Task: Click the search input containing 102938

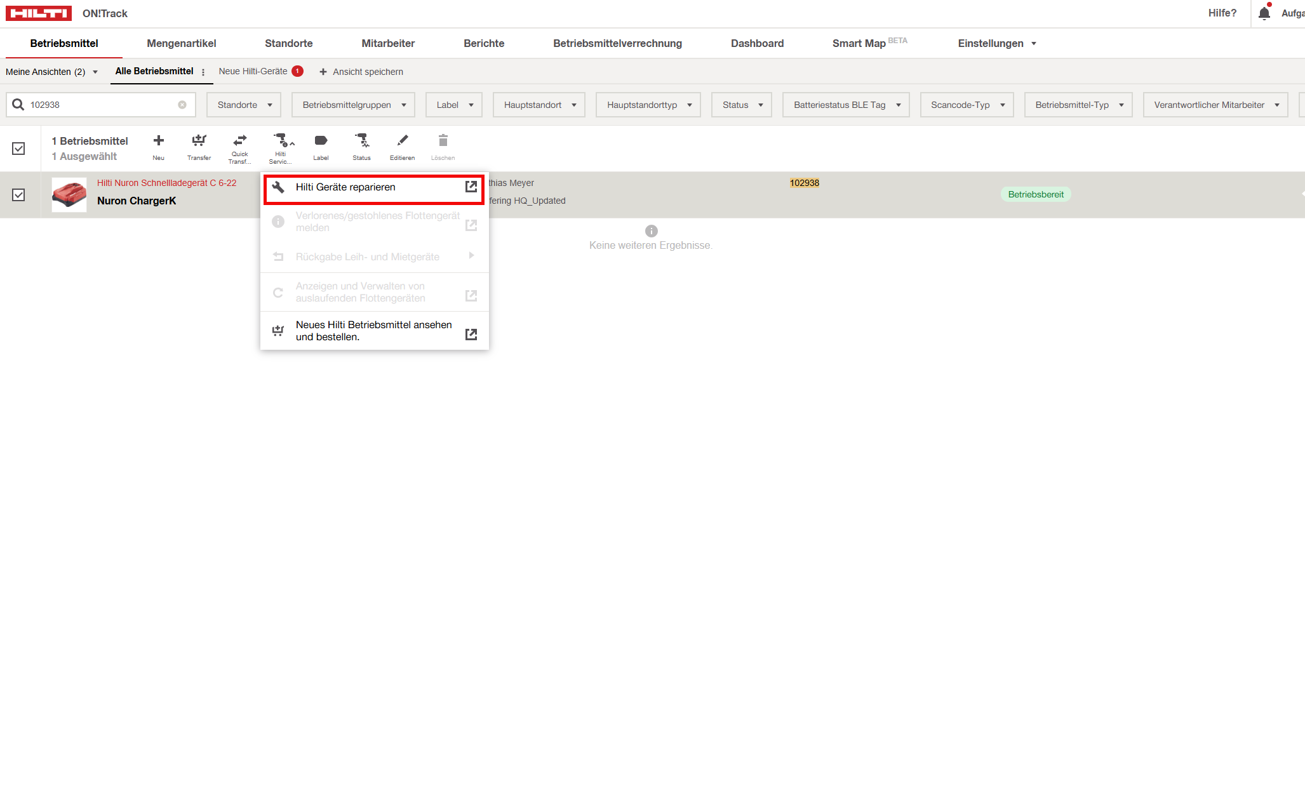Action: 101,105
